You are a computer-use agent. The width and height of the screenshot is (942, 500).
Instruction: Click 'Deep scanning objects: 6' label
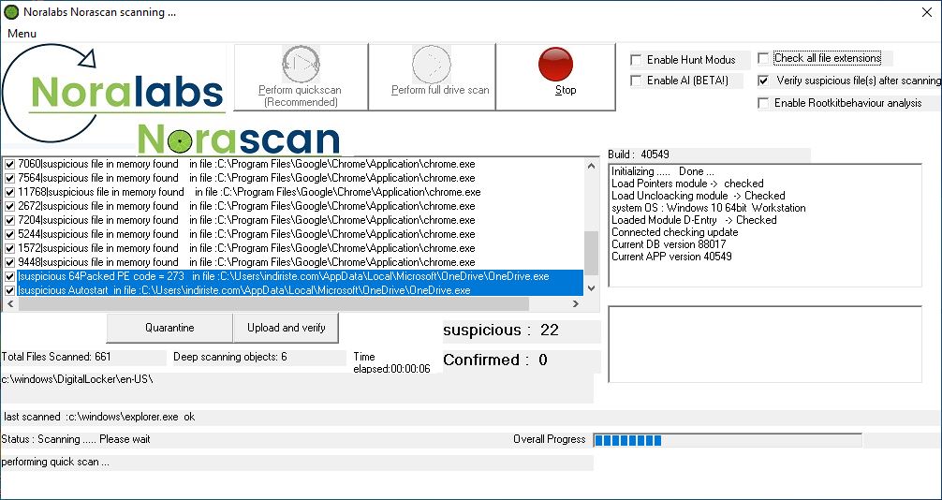tap(230, 357)
